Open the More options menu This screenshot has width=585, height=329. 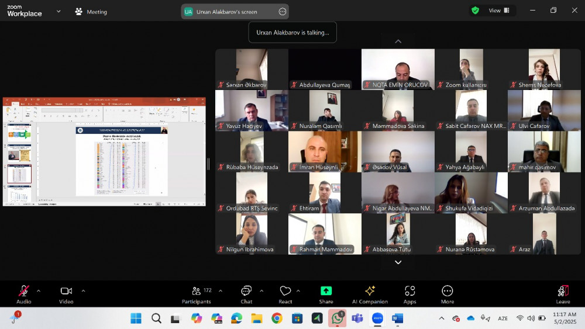click(x=448, y=294)
